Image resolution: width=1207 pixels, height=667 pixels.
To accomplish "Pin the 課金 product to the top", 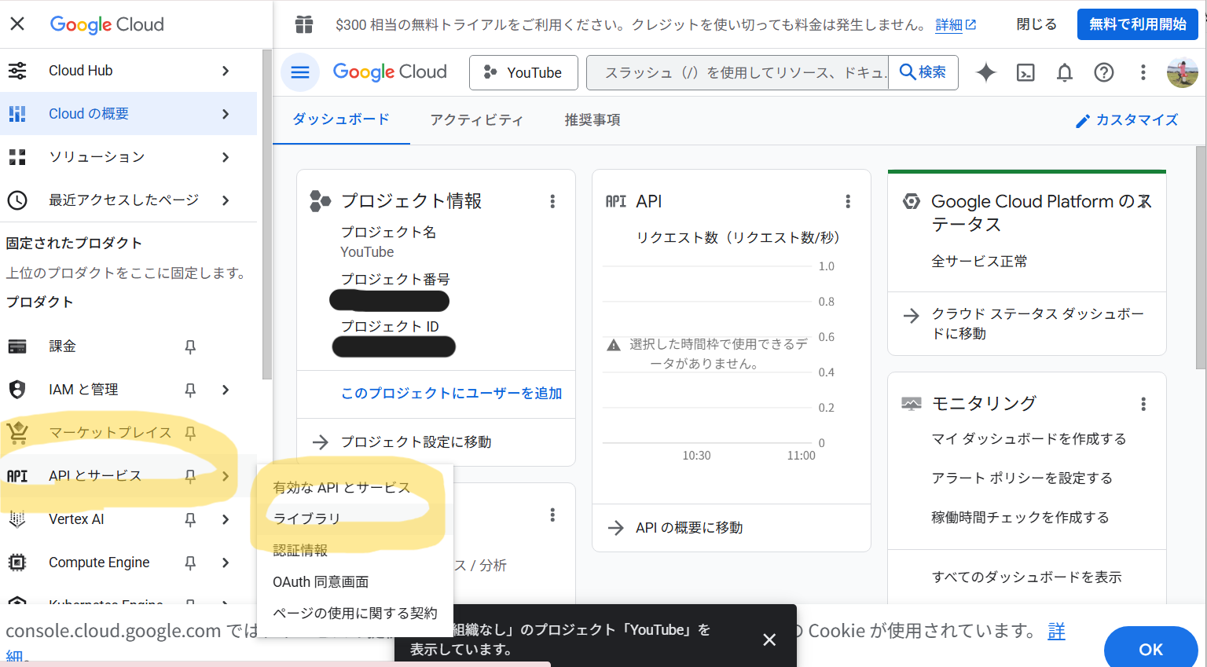I will click(x=190, y=346).
